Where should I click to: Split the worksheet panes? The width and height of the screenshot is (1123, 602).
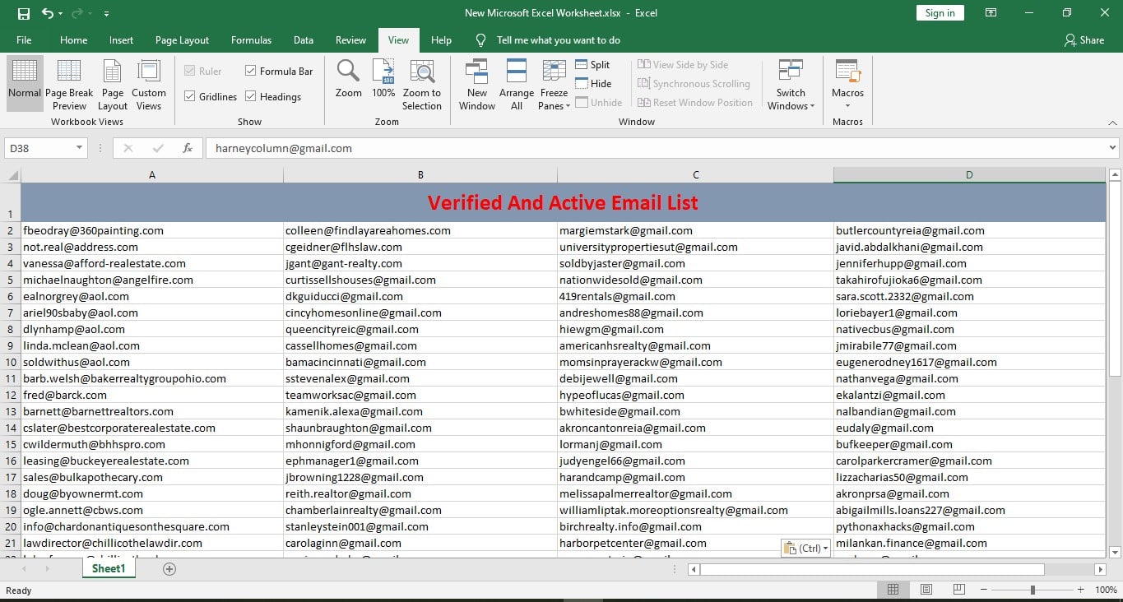point(592,64)
